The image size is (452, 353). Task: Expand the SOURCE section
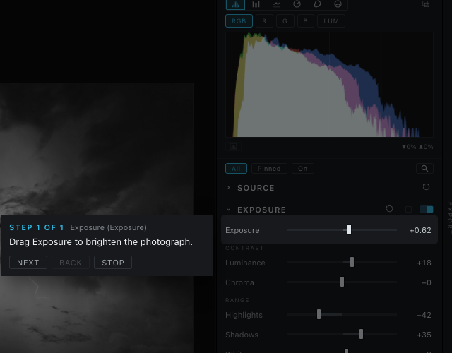coord(229,188)
